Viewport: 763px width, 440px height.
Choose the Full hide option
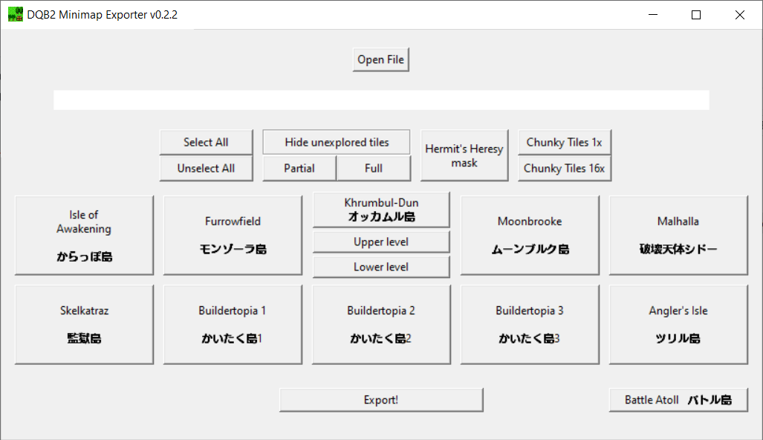374,169
